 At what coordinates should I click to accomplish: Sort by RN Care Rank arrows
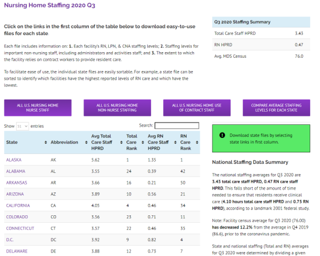coord(197,142)
